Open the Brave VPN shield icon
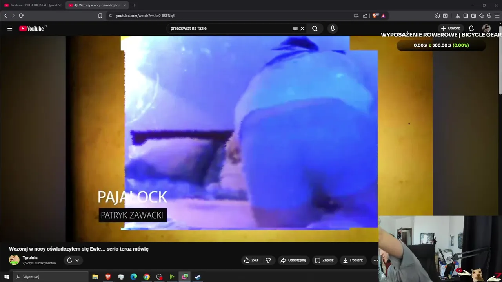Image resolution: width=502 pixels, height=282 pixels. click(489, 16)
